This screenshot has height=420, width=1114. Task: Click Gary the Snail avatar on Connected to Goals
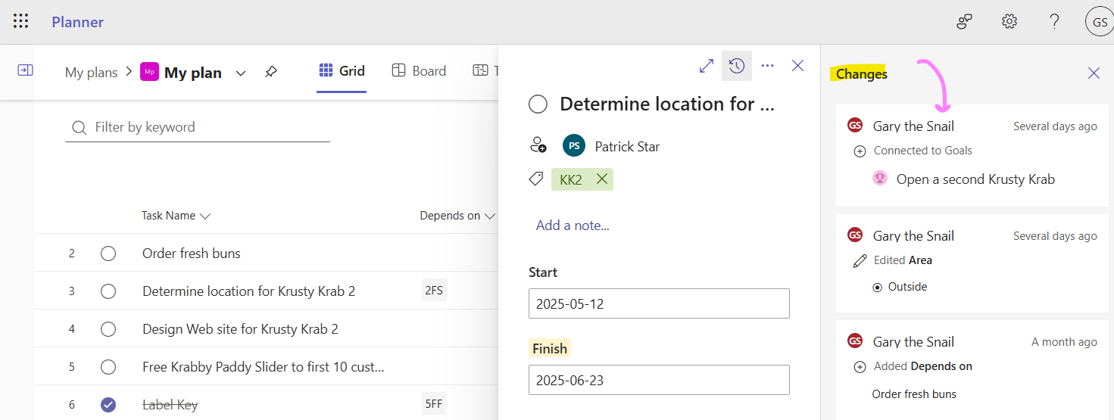point(855,126)
